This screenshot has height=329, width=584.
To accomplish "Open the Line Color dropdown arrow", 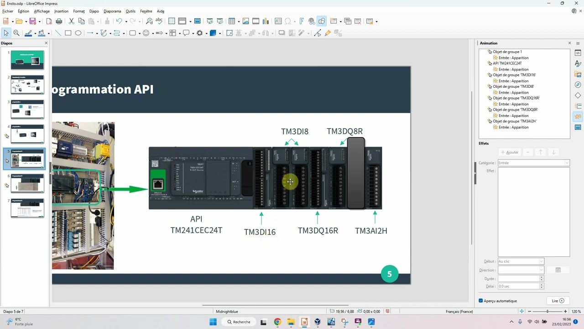I will 36,33.
